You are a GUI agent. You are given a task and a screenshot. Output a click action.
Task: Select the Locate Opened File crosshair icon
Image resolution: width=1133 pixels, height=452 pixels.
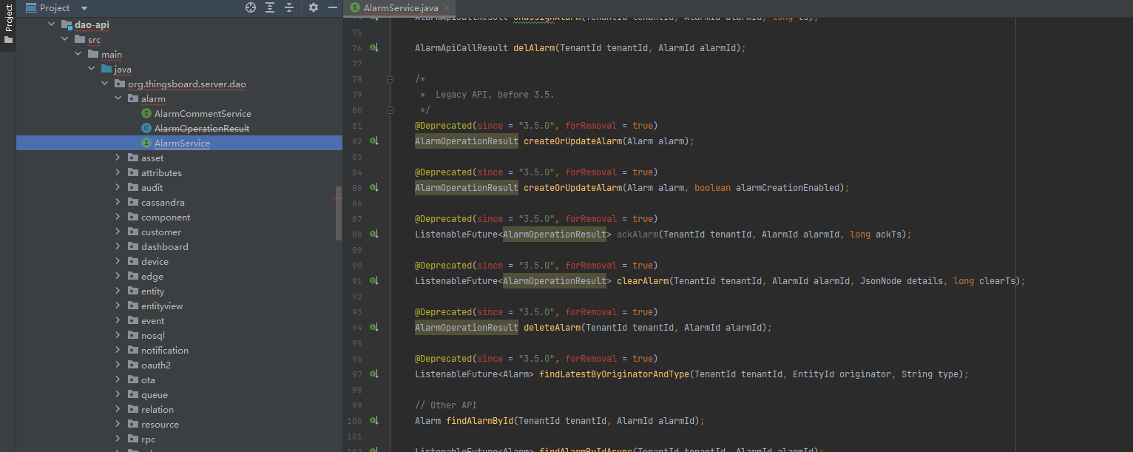click(249, 7)
